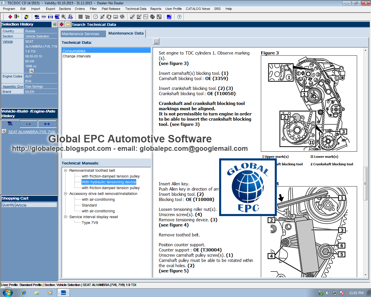Collapse the Accessory drive belt removal/installation node
This screenshot has height=297, width=371.
point(66,194)
